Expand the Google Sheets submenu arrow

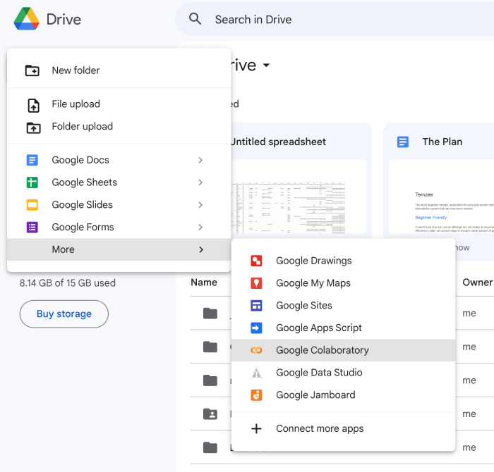[x=200, y=182]
